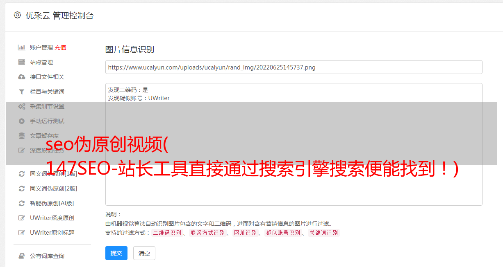Screen dimensions: 503x267
Task: Click the 优采云 管理控制台 title
Action: click(x=59, y=16)
